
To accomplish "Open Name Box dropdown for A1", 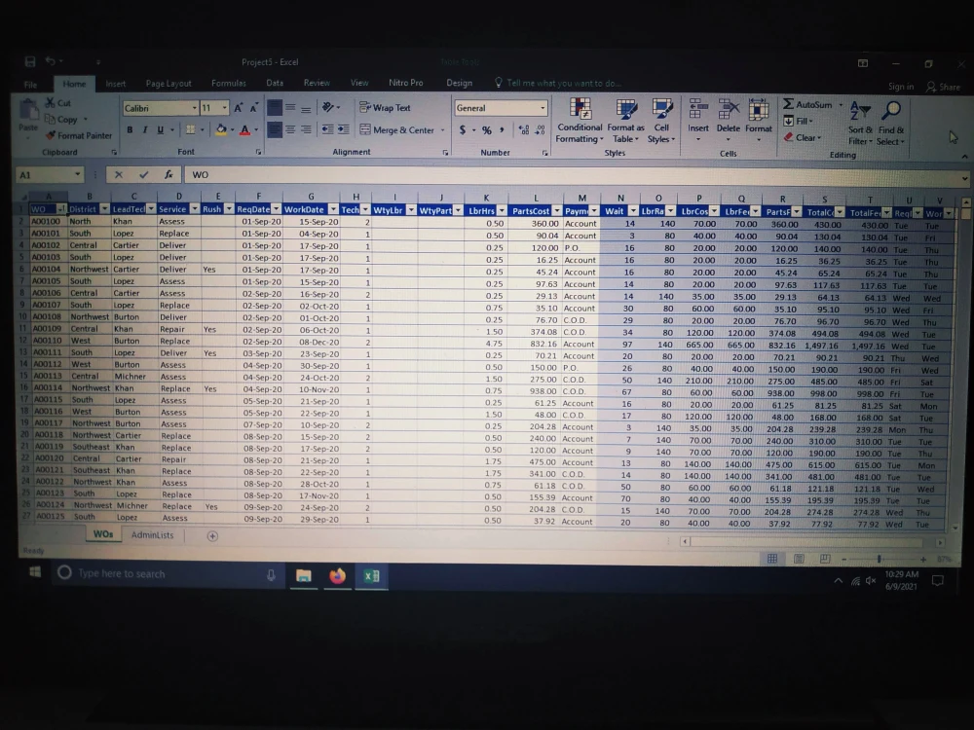I will (77, 174).
